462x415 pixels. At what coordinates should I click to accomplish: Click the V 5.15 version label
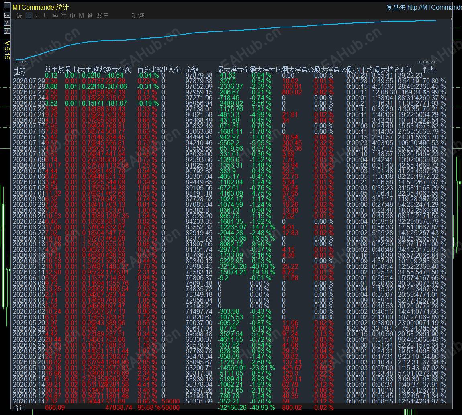7,50
